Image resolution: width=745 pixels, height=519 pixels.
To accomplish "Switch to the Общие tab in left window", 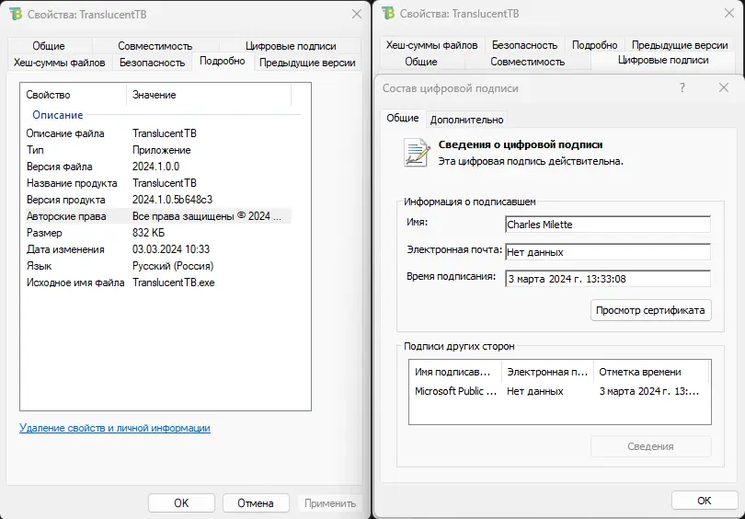I will click(49, 46).
